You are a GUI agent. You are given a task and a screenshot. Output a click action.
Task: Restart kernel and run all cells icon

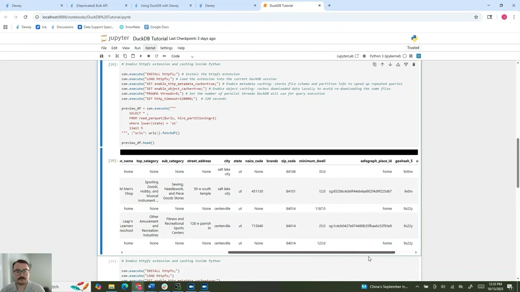[164, 56]
